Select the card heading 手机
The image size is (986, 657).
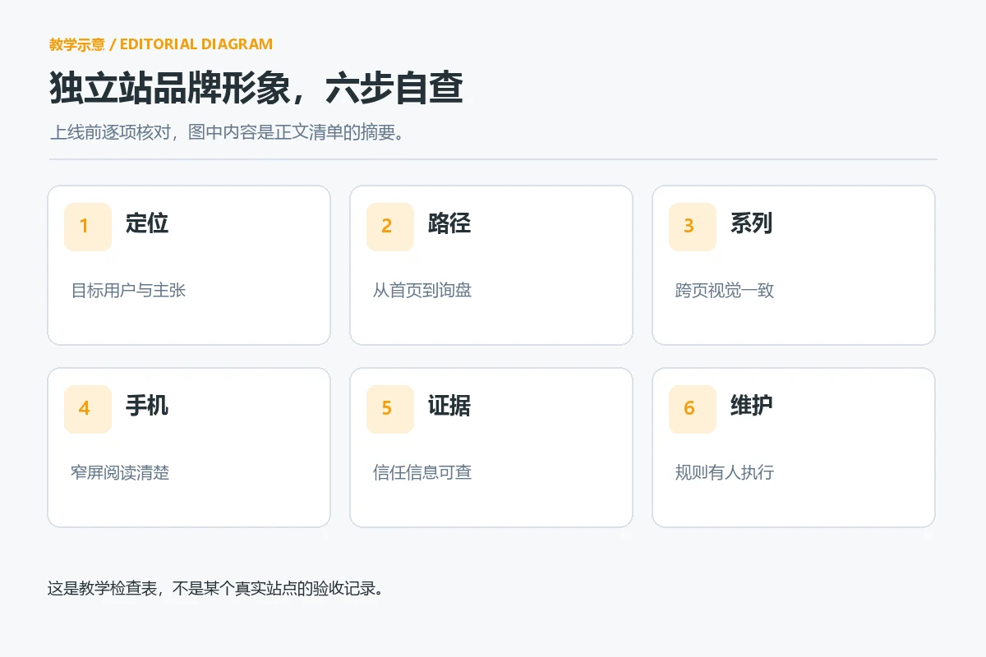pos(147,406)
